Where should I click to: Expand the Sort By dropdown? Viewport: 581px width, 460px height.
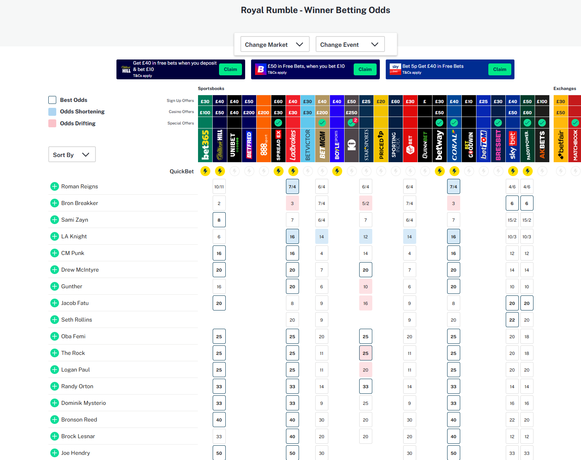(x=72, y=155)
